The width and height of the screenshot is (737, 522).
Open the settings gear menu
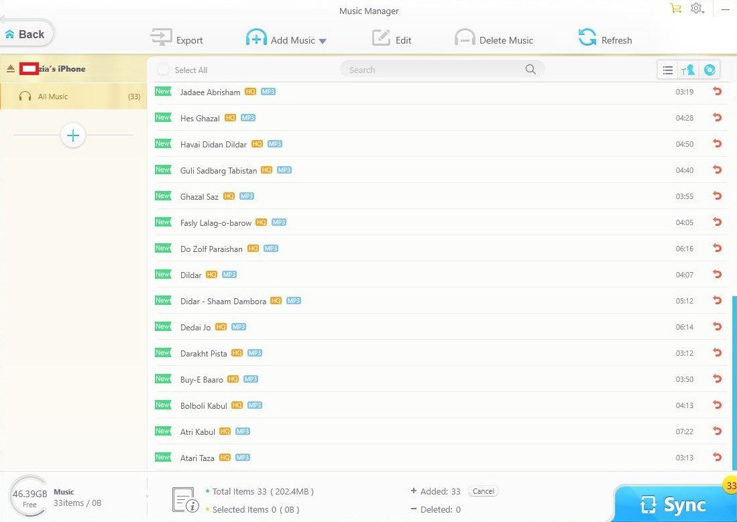697,9
